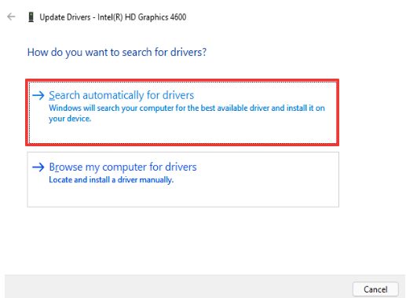
Task: Click arrow icon beside Search automatically
Action: coord(38,95)
